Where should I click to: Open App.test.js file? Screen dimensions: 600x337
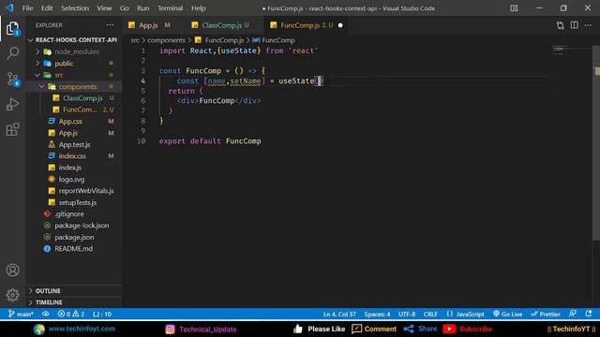(73, 144)
